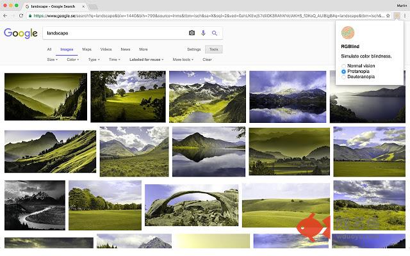Screen dimensions: 410x256
Task: Select Normal vision radio button
Action: 343,66
